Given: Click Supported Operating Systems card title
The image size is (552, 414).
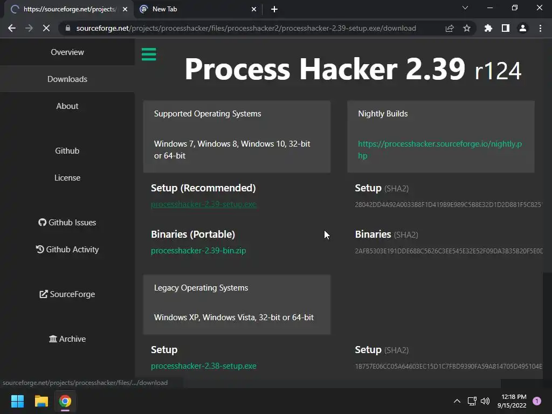Looking at the screenshot, I should [x=208, y=114].
